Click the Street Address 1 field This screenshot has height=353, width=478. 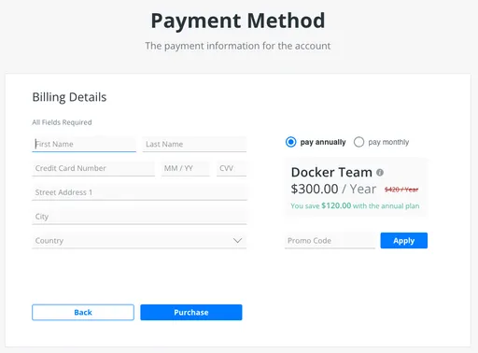pyautogui.click(x=139, y=192)
